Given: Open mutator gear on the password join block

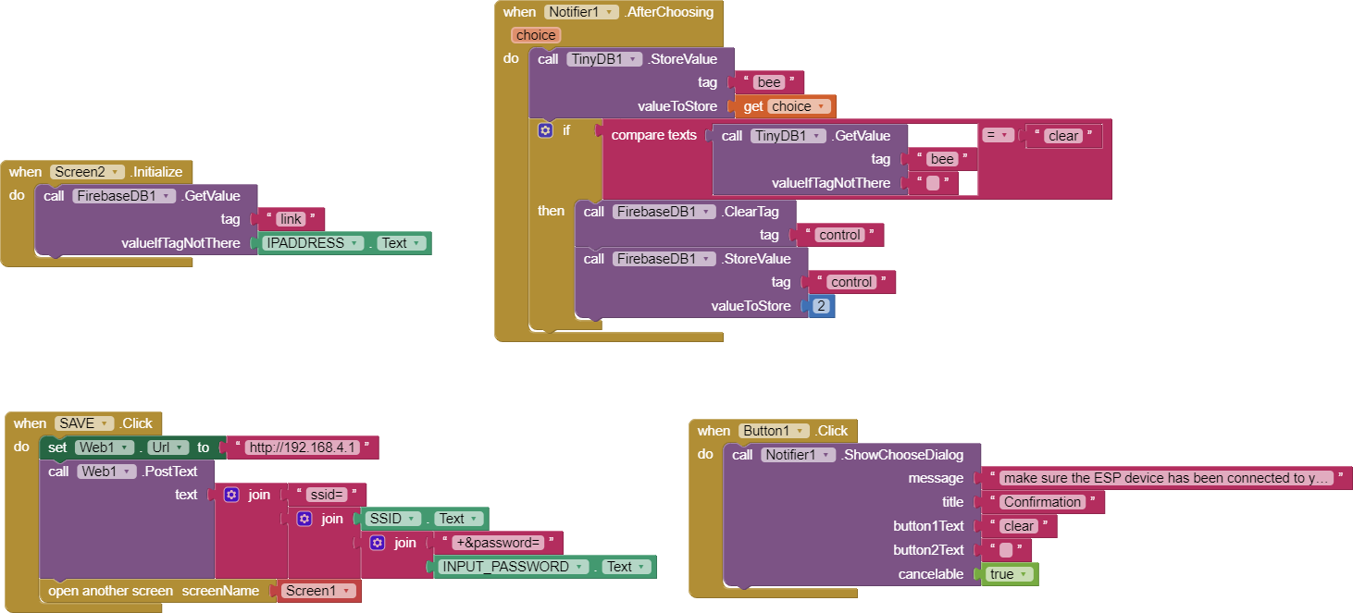Looking at the screenshot, I should [x=377, y=542].
